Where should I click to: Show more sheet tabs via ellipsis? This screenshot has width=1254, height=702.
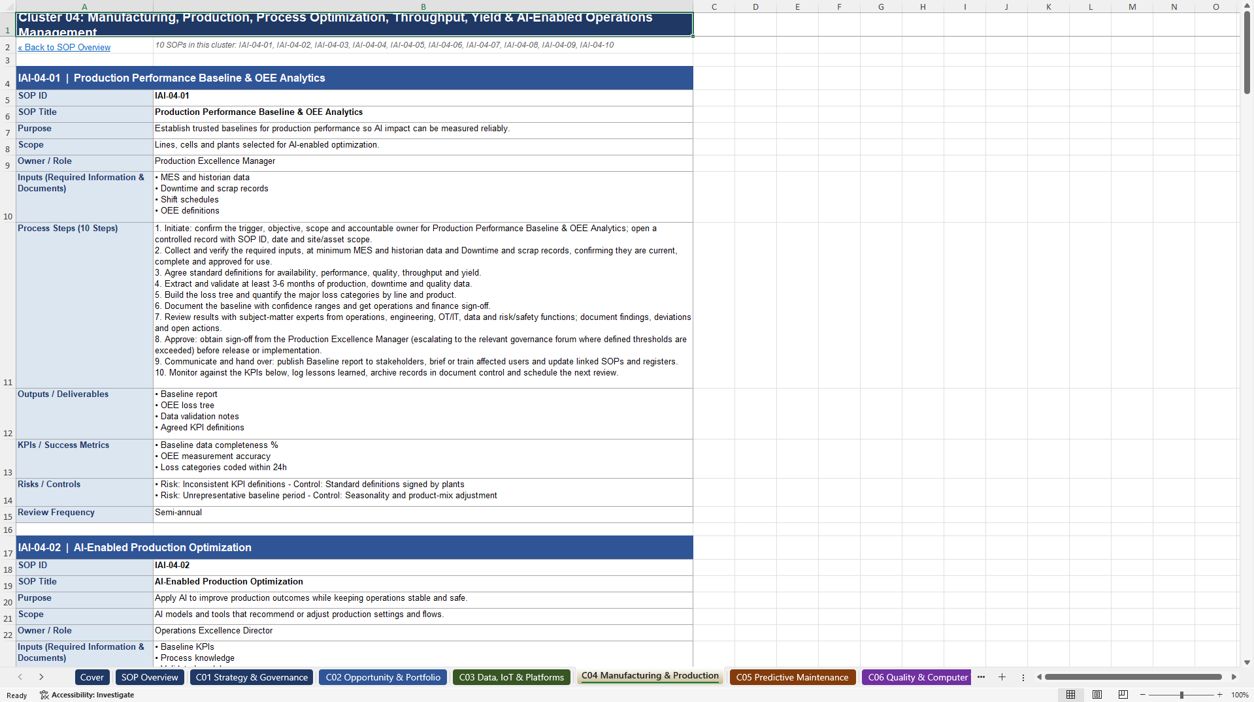(981, 677)
